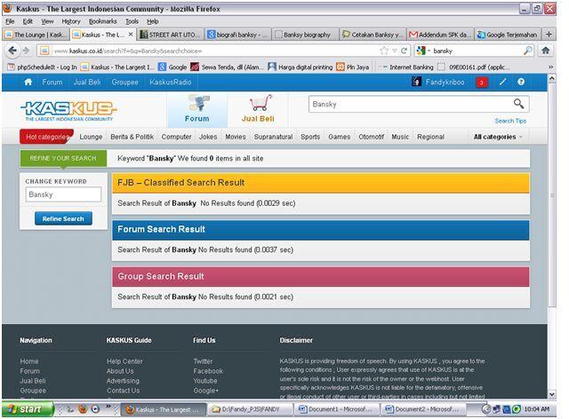The image size is (569, 419).
Task: Open Internet Banking bookmark
Action: (406, 67)
